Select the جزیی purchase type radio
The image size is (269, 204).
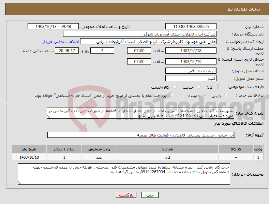[x=226, y=95]
